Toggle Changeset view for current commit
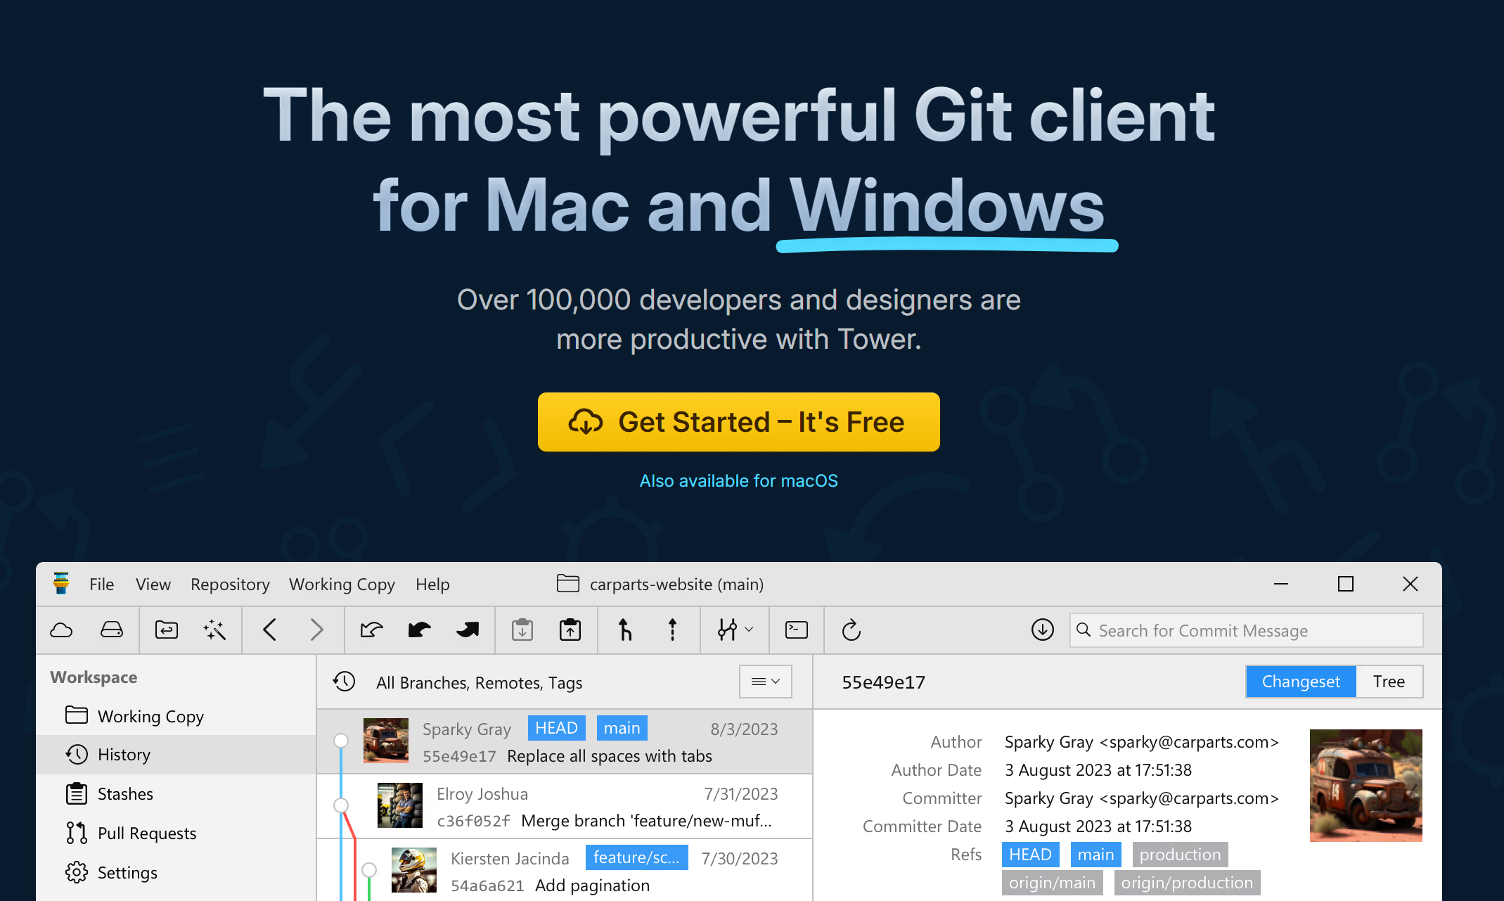 tap(1301, 681)
